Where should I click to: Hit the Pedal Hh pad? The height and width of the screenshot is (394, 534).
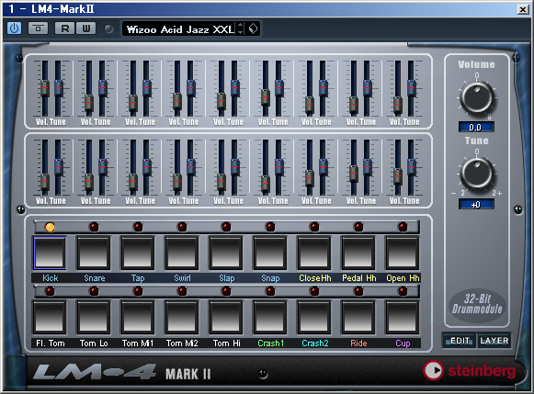(x=358, y=253)
